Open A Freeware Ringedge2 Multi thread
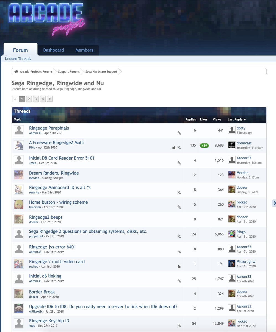 pos(57,142)
